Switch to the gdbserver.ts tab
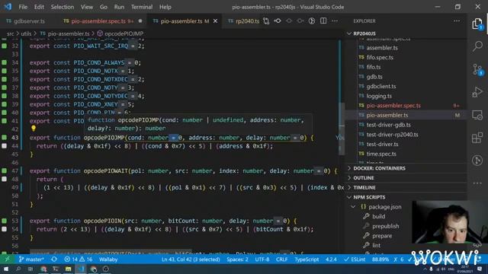Image resolution: width=488 pixels, height=274 pixels. (29, 21)
